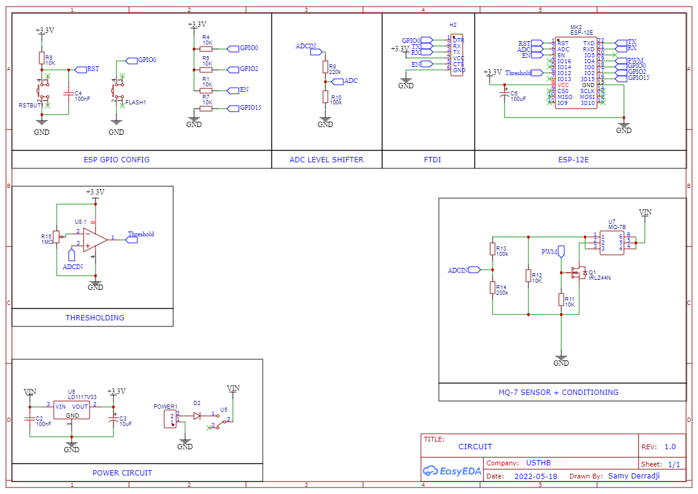Image resolution: width=698 pixels, height=494 pixels.
Task: Select the H2 FTDI header symbol
Action: tap(456, 55)
